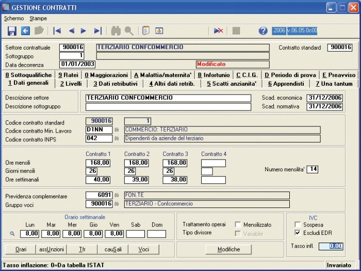Screen dimensions: 361x271
Task: Click the Modifiche button
Action: (228, 249)
